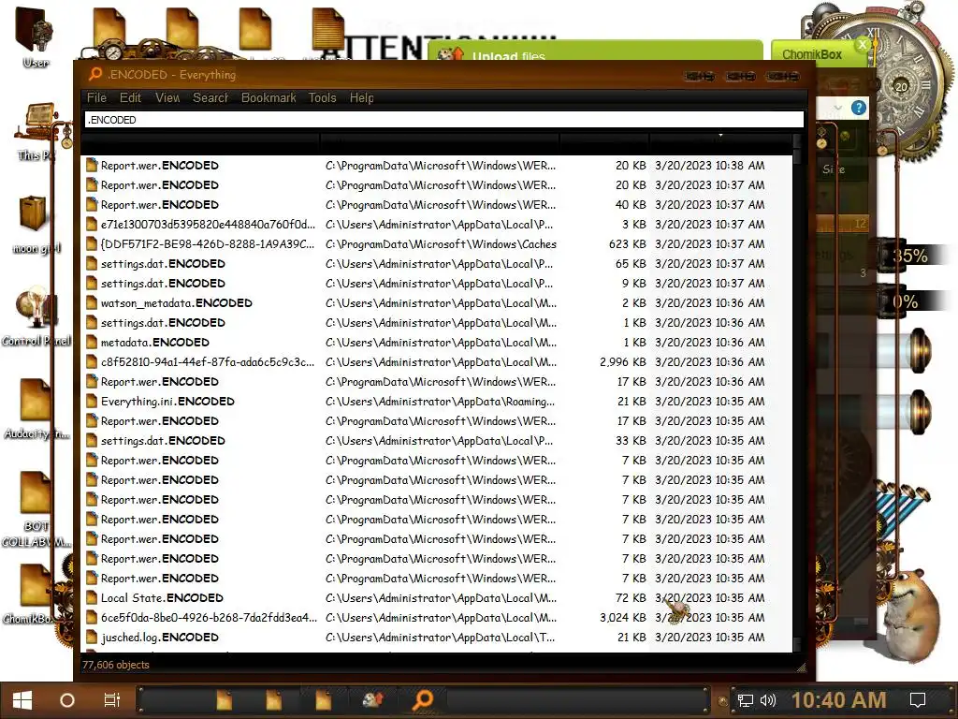Select the jusched.log.ENCODED file icon

(92, 637)
